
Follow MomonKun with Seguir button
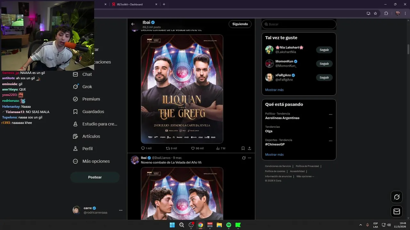(324, 64)
